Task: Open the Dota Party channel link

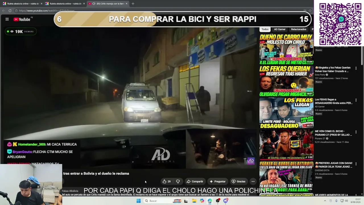Action: point(320,75)
